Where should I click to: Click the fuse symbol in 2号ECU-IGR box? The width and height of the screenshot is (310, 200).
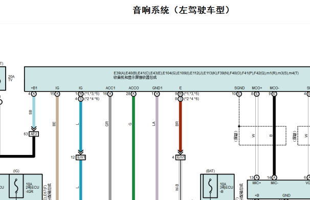pyautogui.click(x=16, y=186)
